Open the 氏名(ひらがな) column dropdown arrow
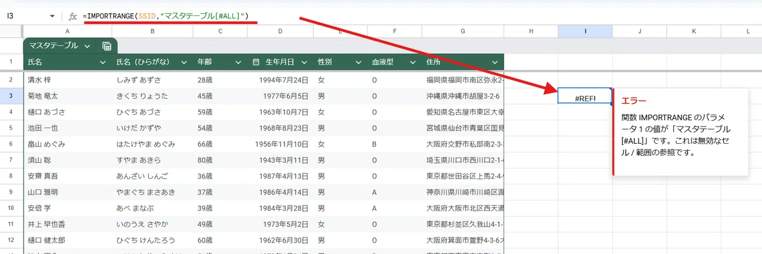Image resolution: width=762 pixels, height=254 pixels. 184,62
